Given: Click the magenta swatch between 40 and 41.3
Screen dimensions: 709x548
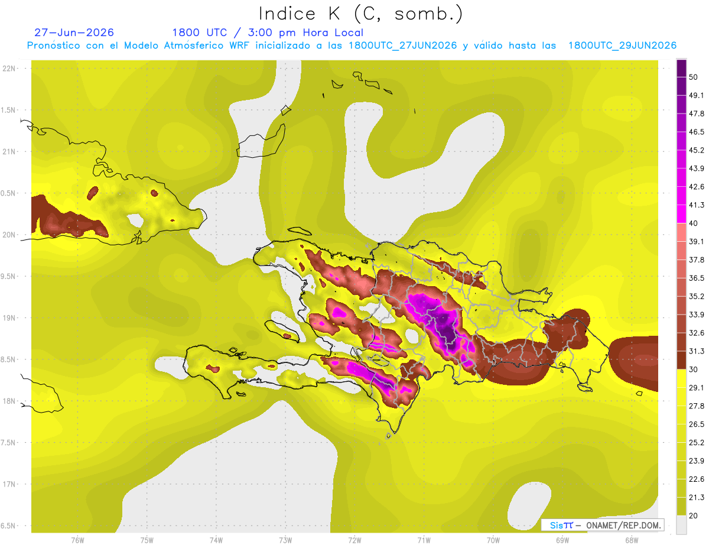Looking at the screenshot, I should click(681, 214).
